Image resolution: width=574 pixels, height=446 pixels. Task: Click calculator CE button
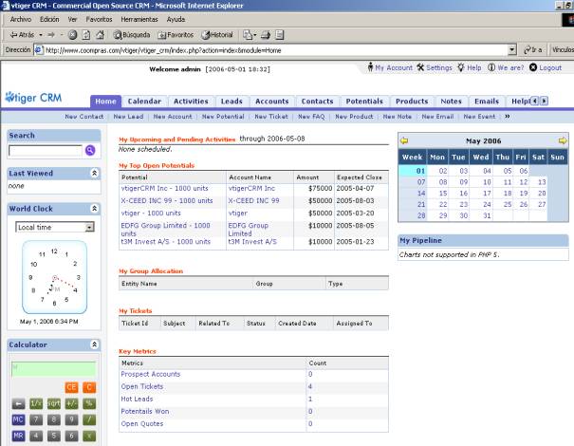pos(71,387)
